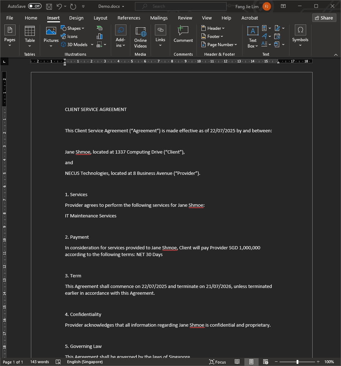
Task: Insert Date & Time
Action: coord(277,37)
